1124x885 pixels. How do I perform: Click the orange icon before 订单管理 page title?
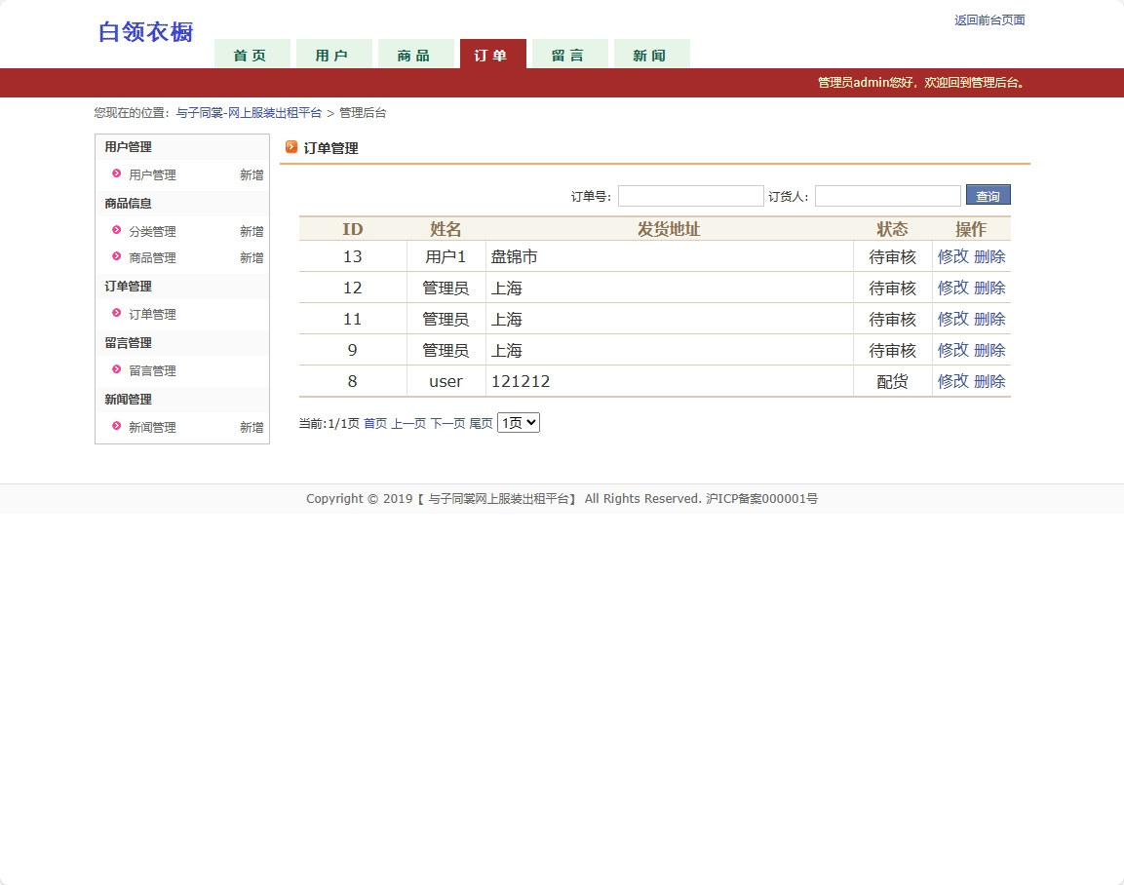tap(291, 148)
